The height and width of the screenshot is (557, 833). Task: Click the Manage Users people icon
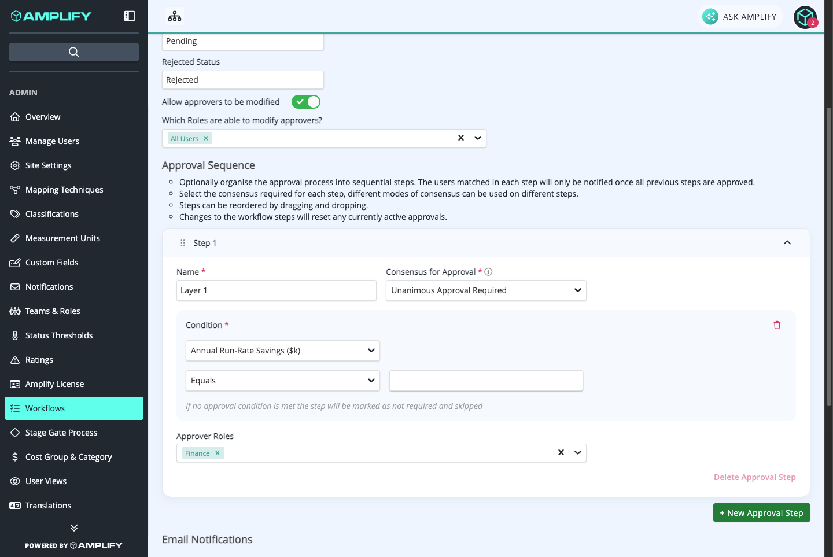tap(15, 141)
